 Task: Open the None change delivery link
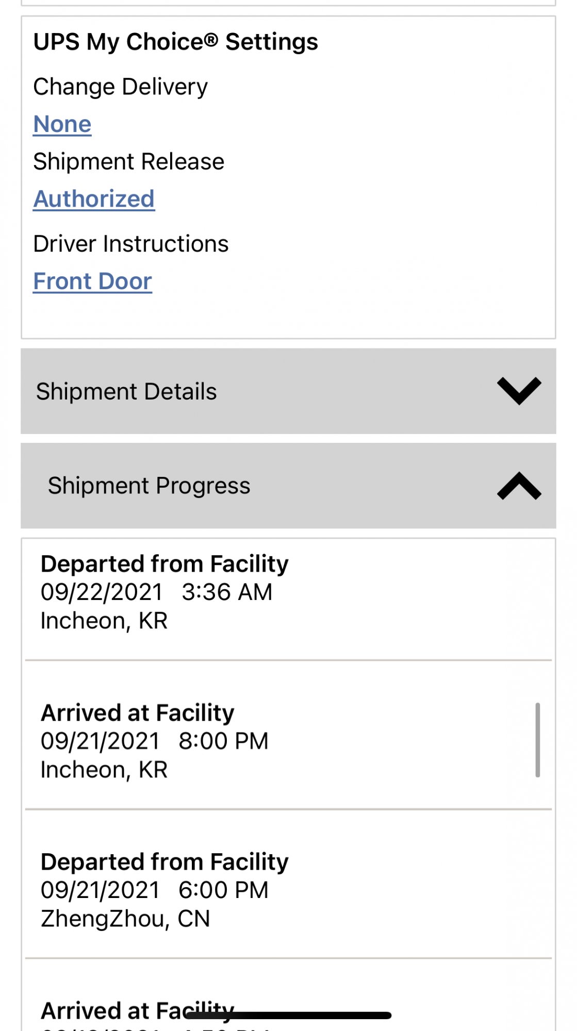[x=62, y=124]
